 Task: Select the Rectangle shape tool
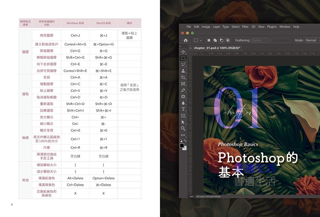click(x=183, y=116)
